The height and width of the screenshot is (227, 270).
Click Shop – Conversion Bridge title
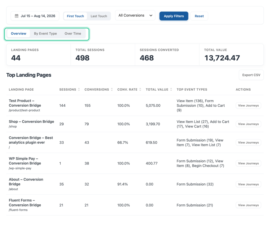point(31,122)
